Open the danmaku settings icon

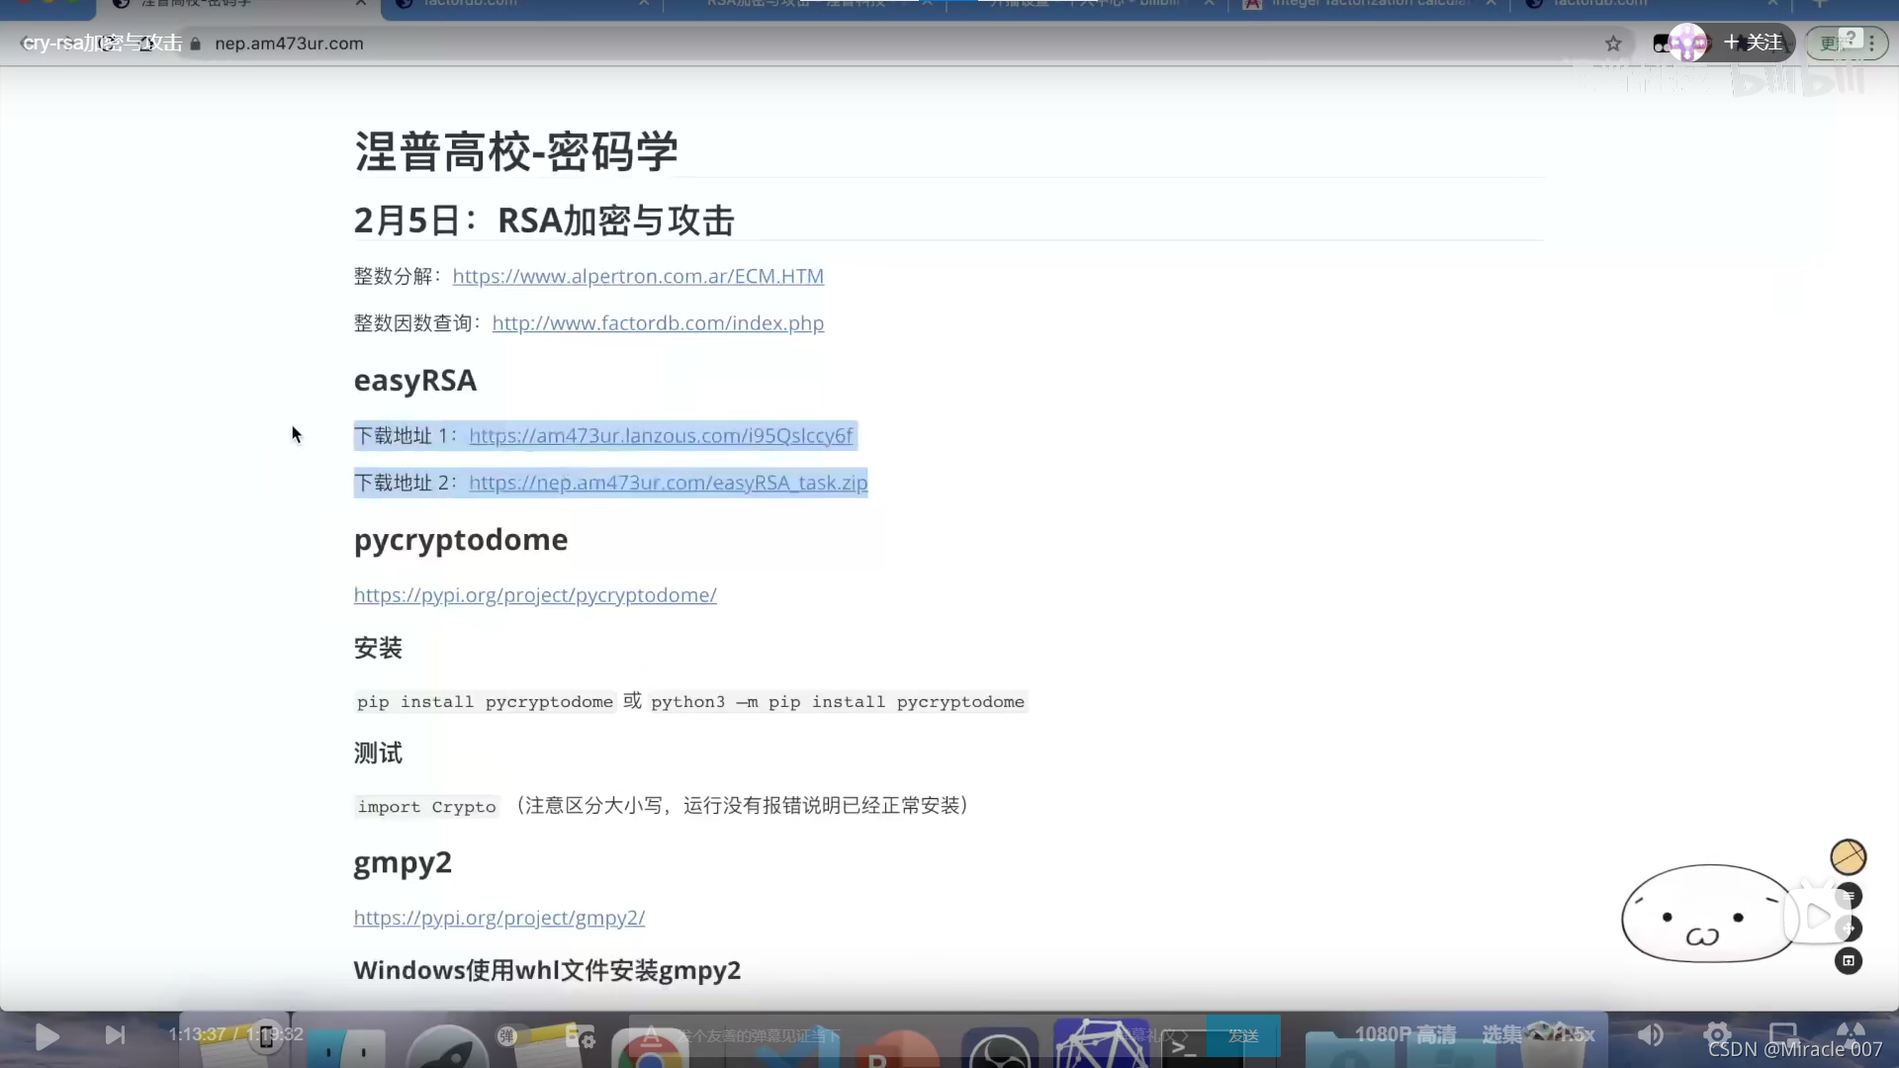click(x=580, y=1035)
